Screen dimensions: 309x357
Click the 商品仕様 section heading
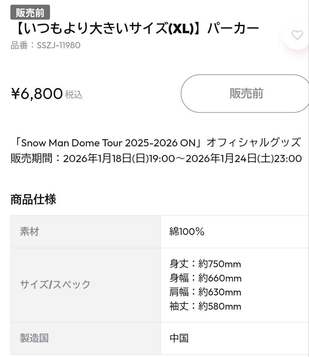(33, 200)
